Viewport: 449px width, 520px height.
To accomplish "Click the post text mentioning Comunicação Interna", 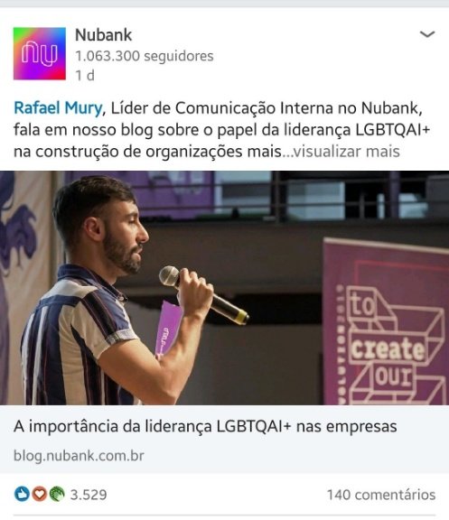I will point(221,130).
